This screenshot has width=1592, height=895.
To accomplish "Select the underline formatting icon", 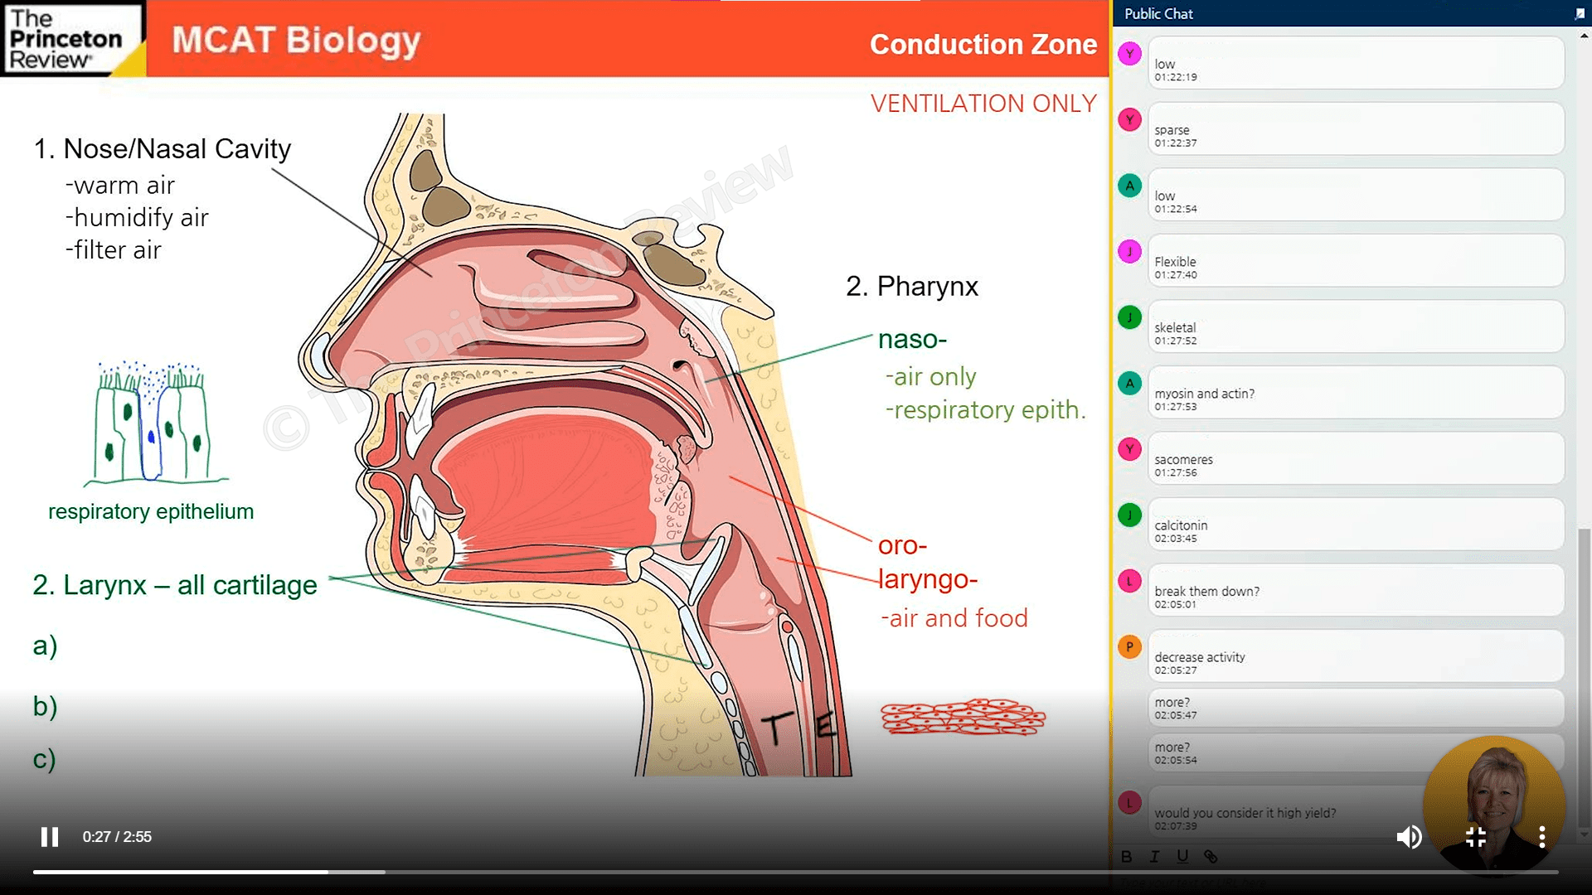I will click(x=1182, y=857).
